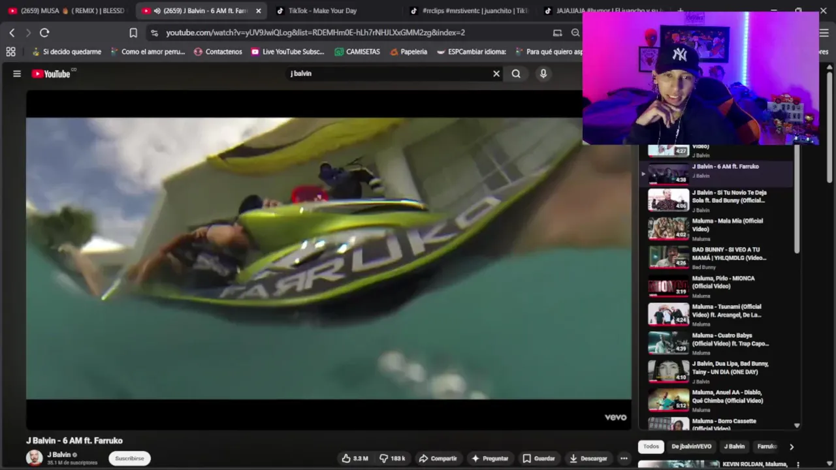The height and width of the screenshot is (470, 836).
Task: Play Maluma 'Tsunami' thumbnail
Action: [668, 314]
